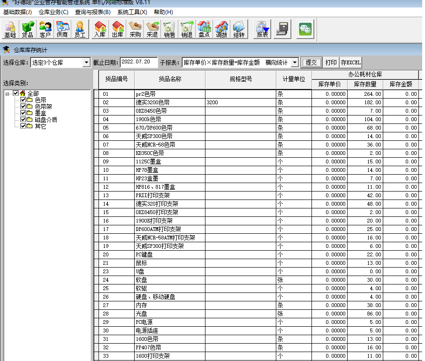Open the 仓库业务(C) menu
Viewport: 425px width, 361px height.
click(x=53, y=12)
